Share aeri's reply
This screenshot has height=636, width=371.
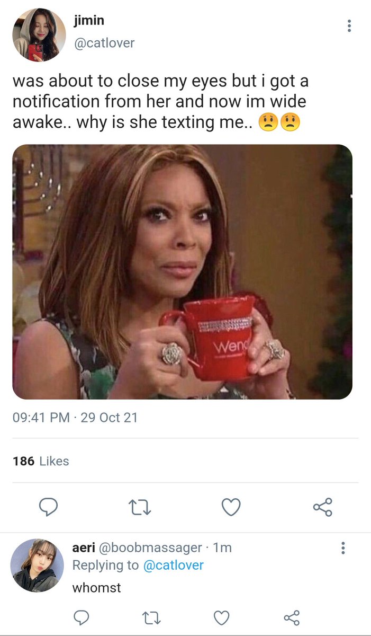(292, 617)
